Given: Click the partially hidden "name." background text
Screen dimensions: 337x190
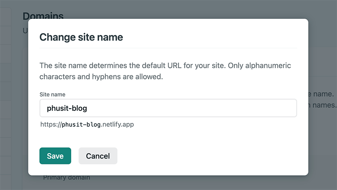Looking at the screenshot, I should pyautogui.click(x=321, y=94).
